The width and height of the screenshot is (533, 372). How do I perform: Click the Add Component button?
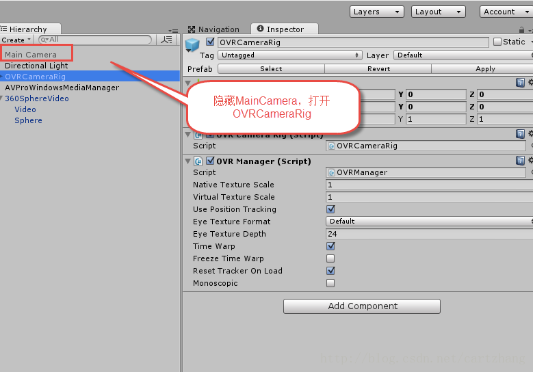(362, 306)
